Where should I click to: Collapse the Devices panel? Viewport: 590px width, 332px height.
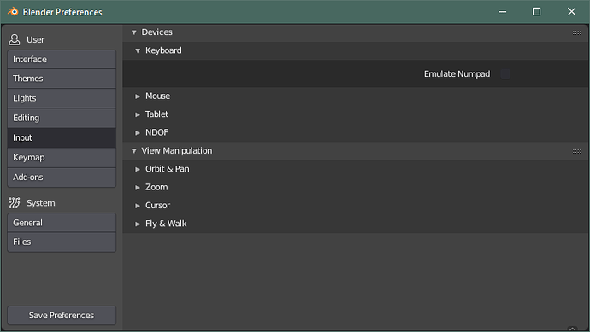(x=134, y=32)
